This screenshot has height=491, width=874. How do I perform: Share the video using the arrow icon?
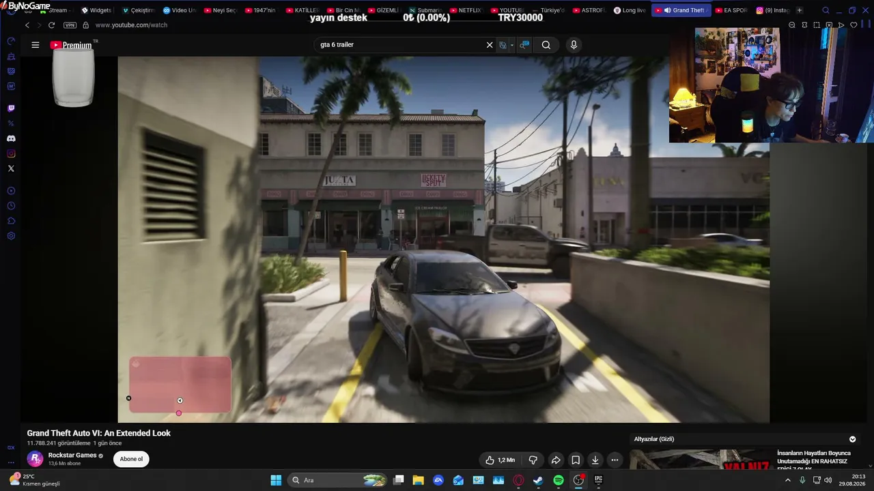coord(556,460)
